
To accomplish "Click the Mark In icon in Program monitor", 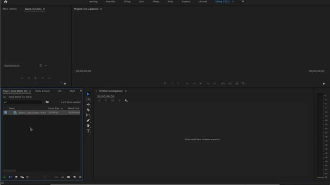I will (x=172, y=83).
